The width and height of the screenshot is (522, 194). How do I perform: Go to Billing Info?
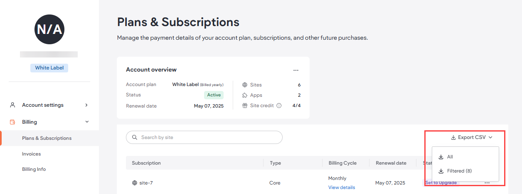tap(34, 169)
